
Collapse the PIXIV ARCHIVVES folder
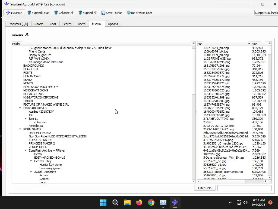(20, 108)
